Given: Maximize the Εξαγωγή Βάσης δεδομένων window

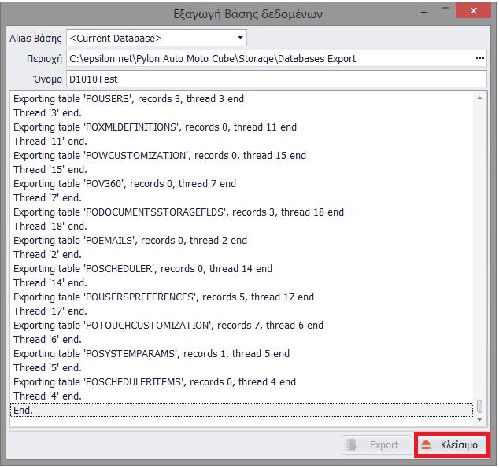Looking at the screenshot, I should [445, 12].
